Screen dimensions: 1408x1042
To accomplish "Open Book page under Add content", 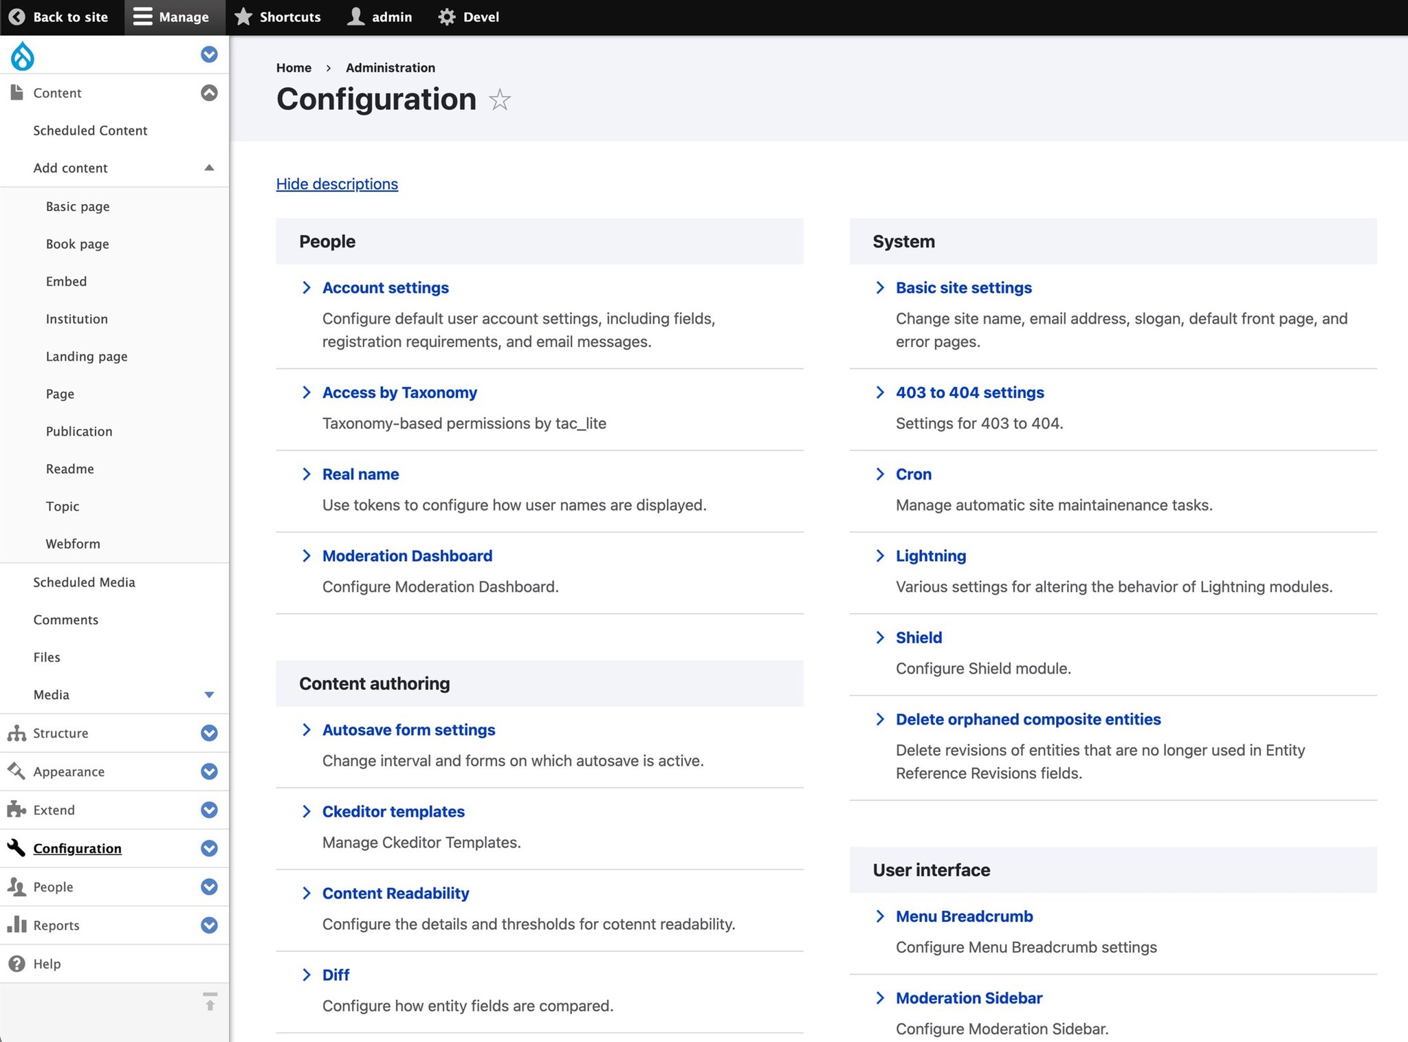I will coord(77,244).
